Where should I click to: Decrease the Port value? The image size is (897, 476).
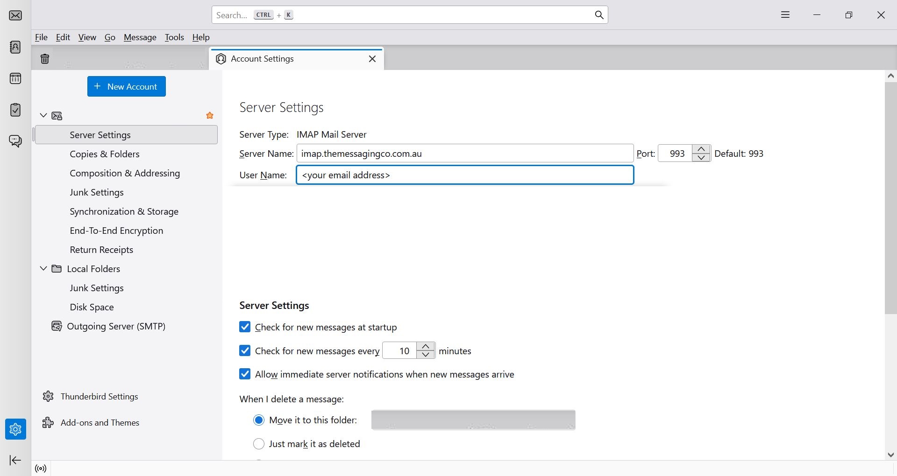[x=701, y=158]
